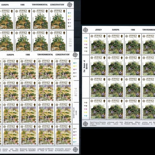This screenshot has height=155, width=155.
Task: Click 'ENVIRONMENTAL' in the 14p sheet header
Action: pos(45,55)
